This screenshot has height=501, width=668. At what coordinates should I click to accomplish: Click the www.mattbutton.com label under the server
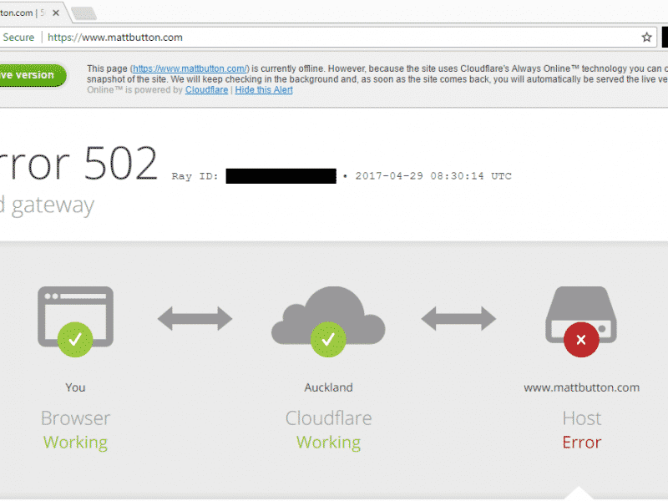pos(581,387)
